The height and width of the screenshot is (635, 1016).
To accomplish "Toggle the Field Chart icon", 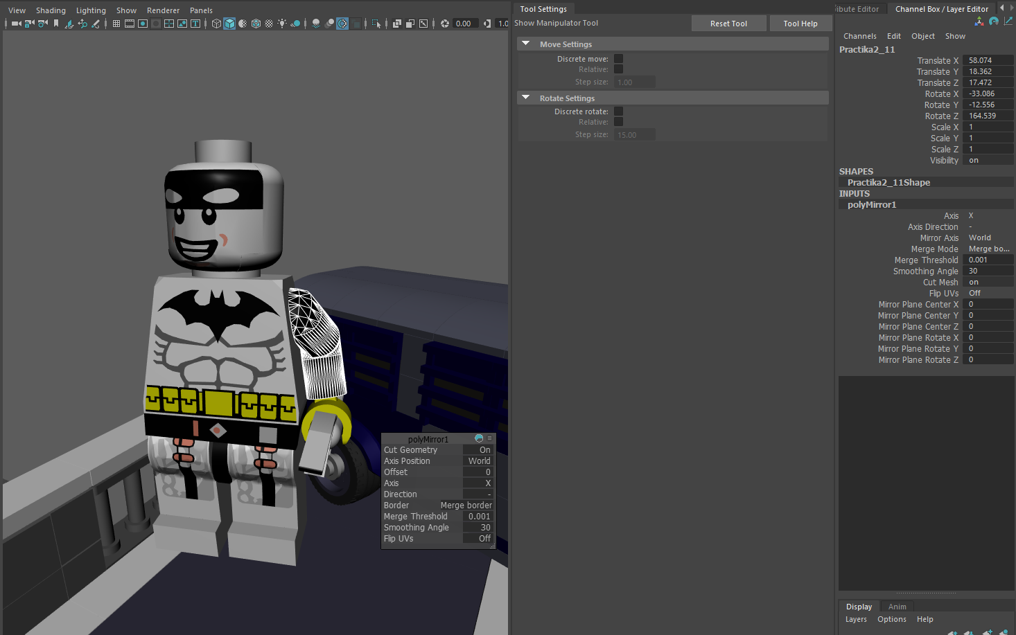I will [169, 24].
